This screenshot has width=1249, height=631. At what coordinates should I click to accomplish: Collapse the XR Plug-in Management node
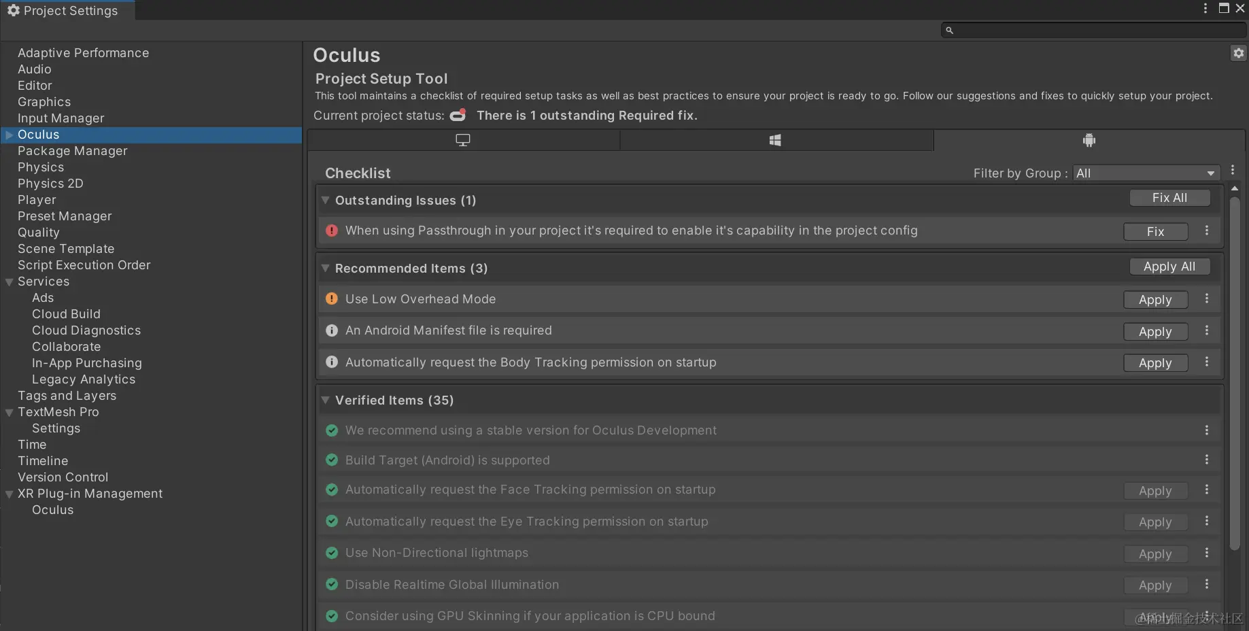coord(10,494)
